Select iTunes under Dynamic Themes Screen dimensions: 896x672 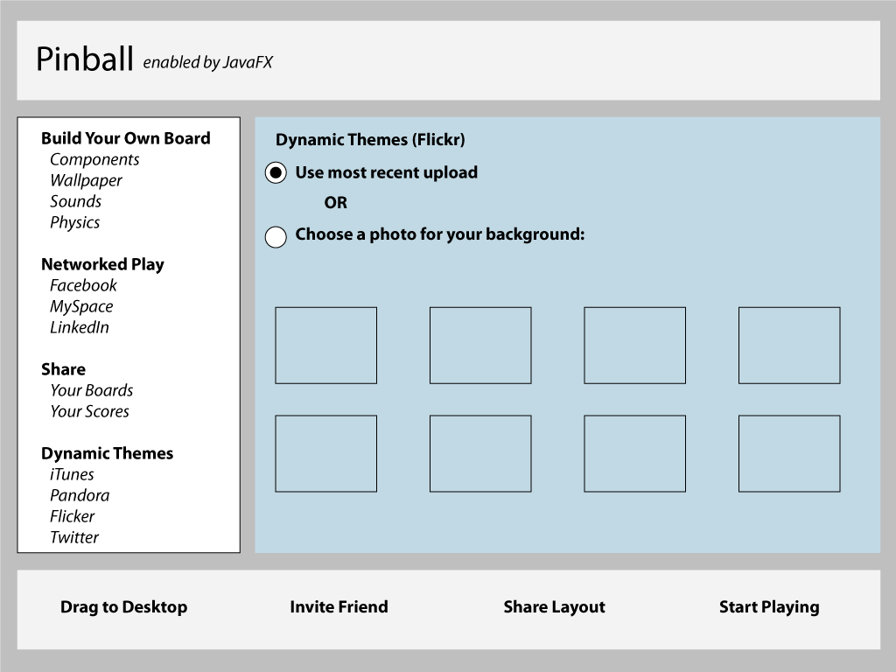pos(72,474)
